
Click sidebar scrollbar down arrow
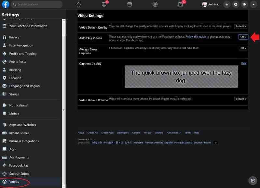[x=64, y=186]
